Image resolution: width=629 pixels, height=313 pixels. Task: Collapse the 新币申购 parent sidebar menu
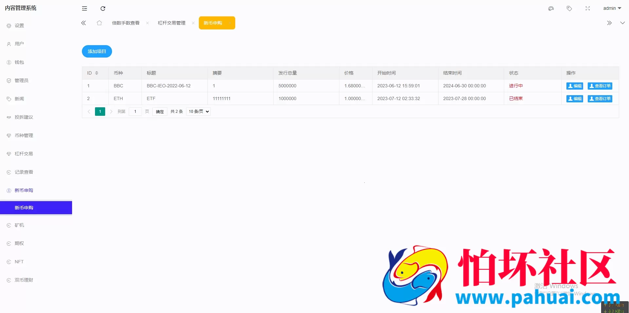coord(36,190)
